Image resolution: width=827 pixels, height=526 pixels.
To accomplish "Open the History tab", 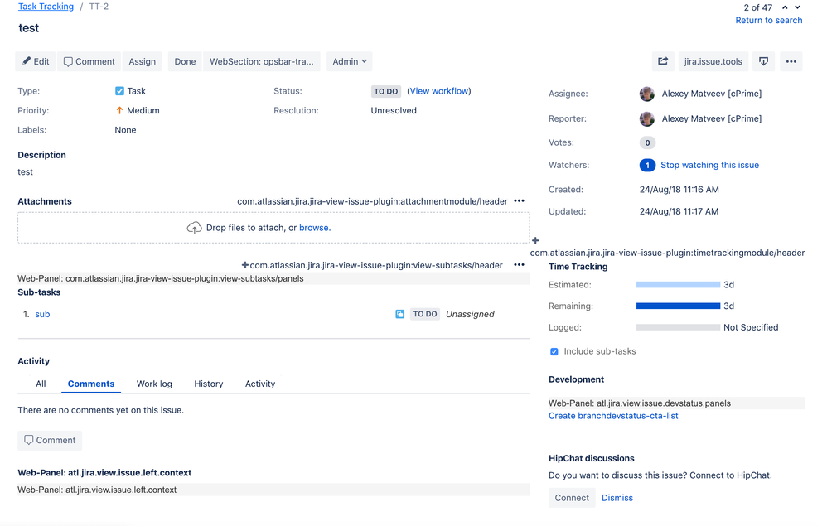I will coord(208,384).
